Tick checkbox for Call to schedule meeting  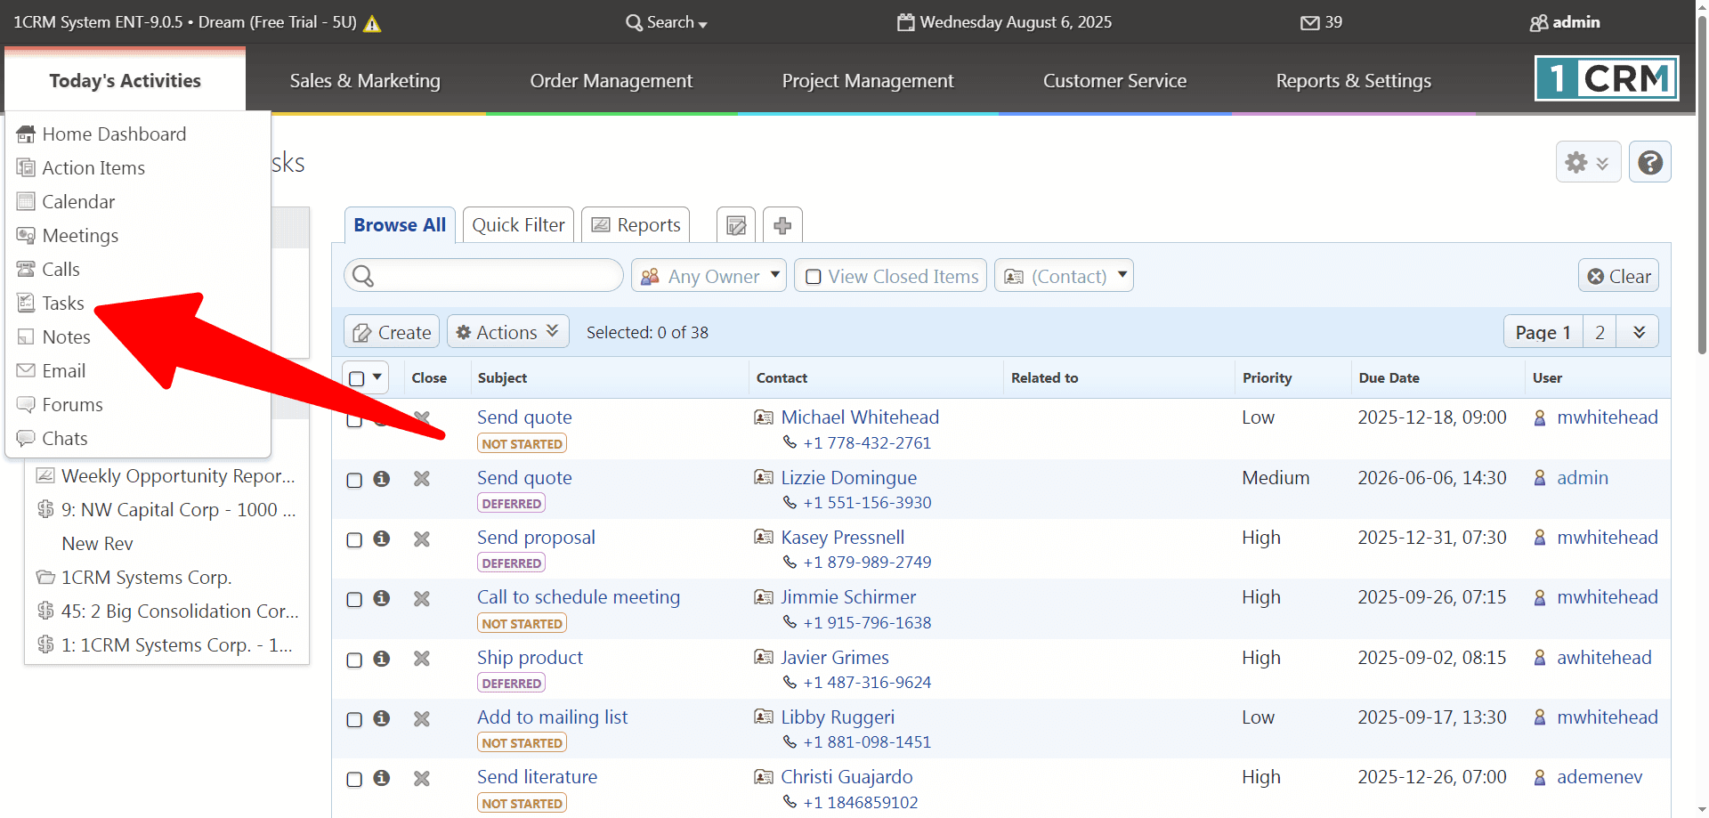354,600
